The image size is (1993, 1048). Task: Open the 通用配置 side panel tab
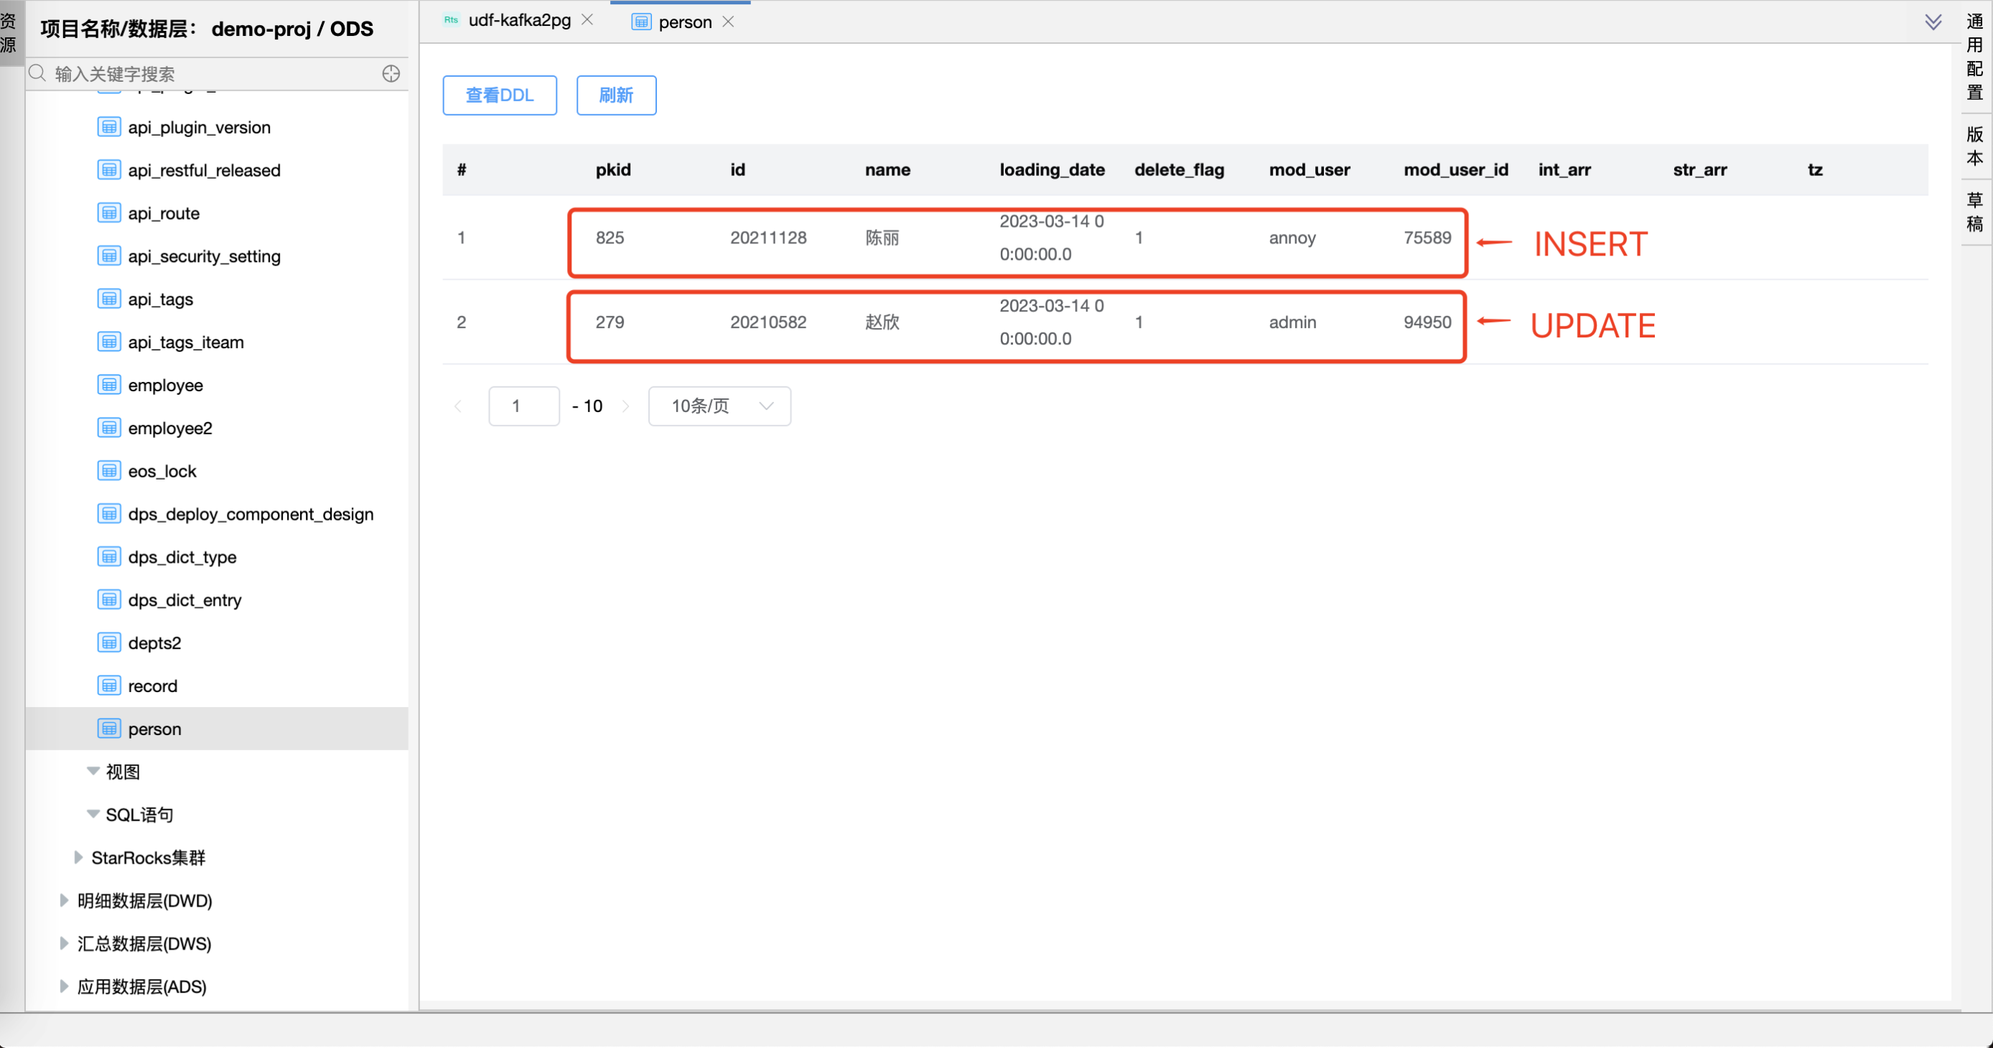pyautogui.click(x=1975, y=56)
